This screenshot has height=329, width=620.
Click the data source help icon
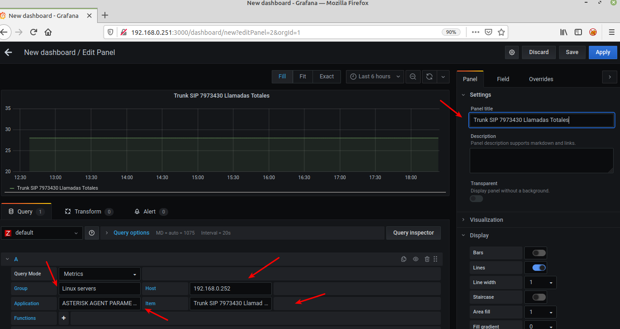pyautogui.click(x=92, y=233)
